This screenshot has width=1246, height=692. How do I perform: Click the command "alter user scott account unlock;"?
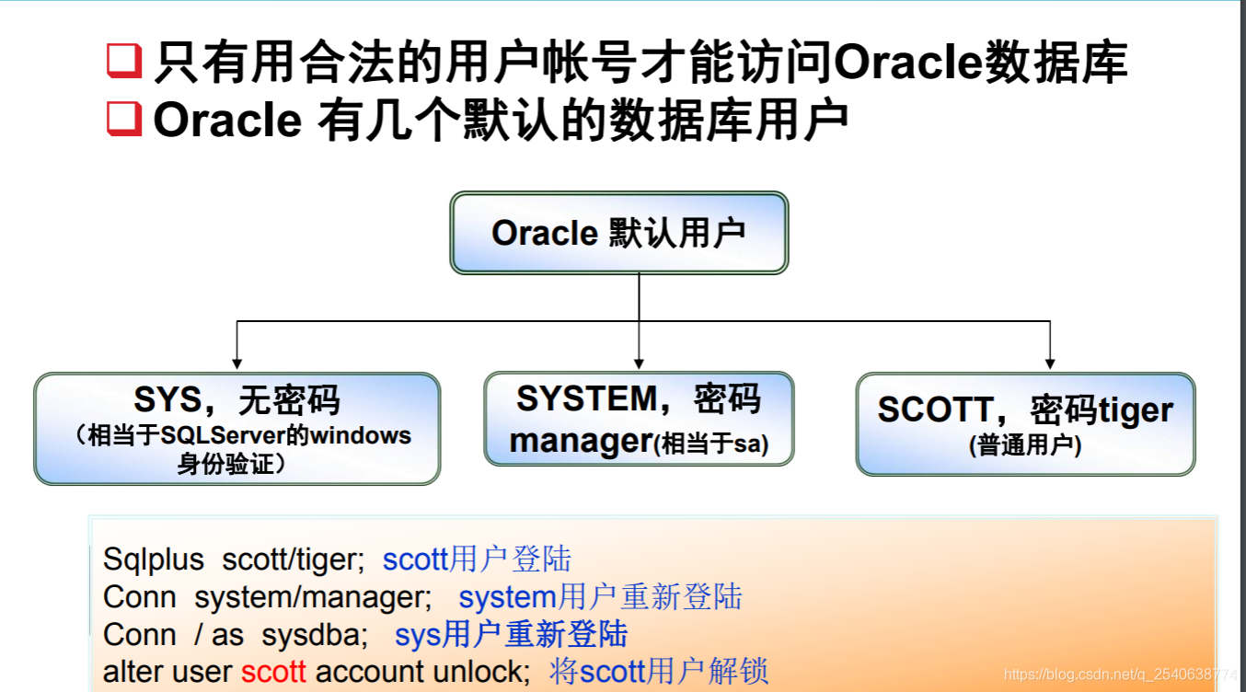coord(317,672)
